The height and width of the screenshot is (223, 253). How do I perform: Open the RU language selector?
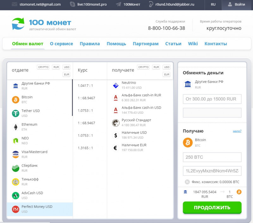pos(213,4)
